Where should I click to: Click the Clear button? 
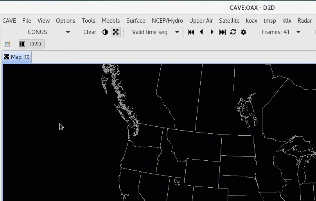90,32
